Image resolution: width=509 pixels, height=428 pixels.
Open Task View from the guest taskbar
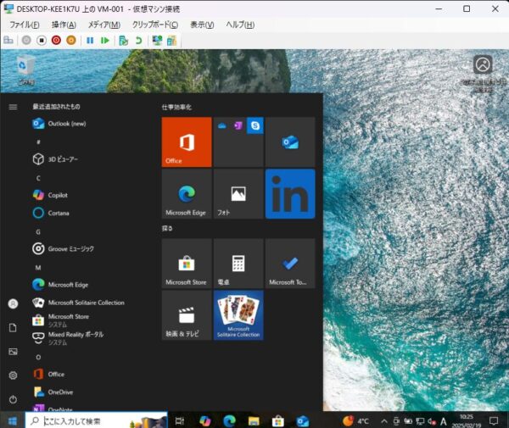[x=180, y=421]
